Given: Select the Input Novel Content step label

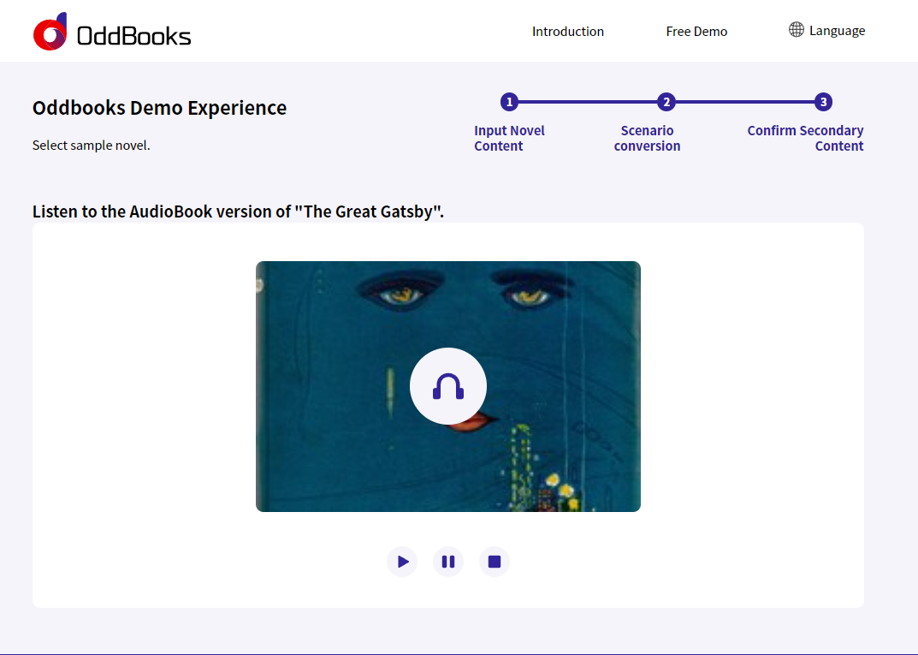Looking at the screenshot, I should click(x=509, y=138).
